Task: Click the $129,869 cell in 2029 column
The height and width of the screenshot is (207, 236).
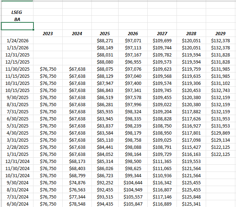Action: click(220, 133)
